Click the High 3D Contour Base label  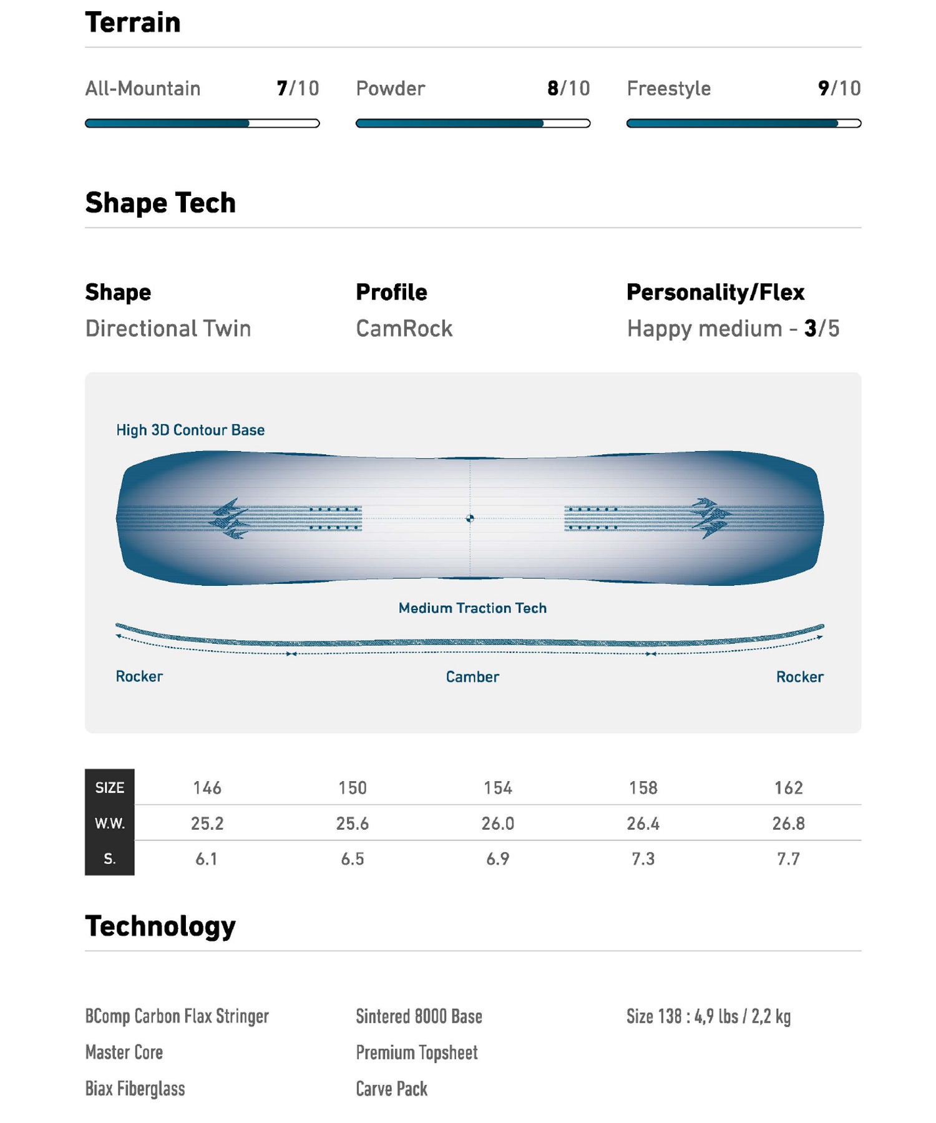(190, 430)
